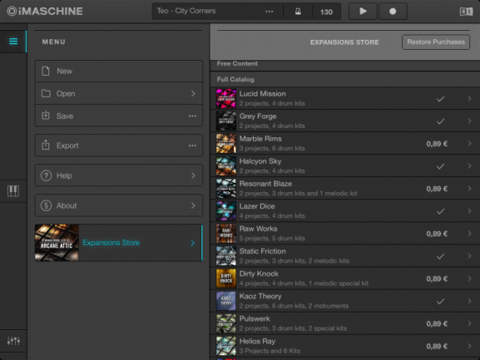Viewport: 480px width, 360px height.
Task: Click the Static Friction purchased checkmark
Action: [x=441, y=256]
